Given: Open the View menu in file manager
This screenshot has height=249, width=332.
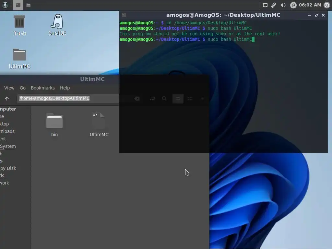Looking at the screenshot, I should click(9, 88).
